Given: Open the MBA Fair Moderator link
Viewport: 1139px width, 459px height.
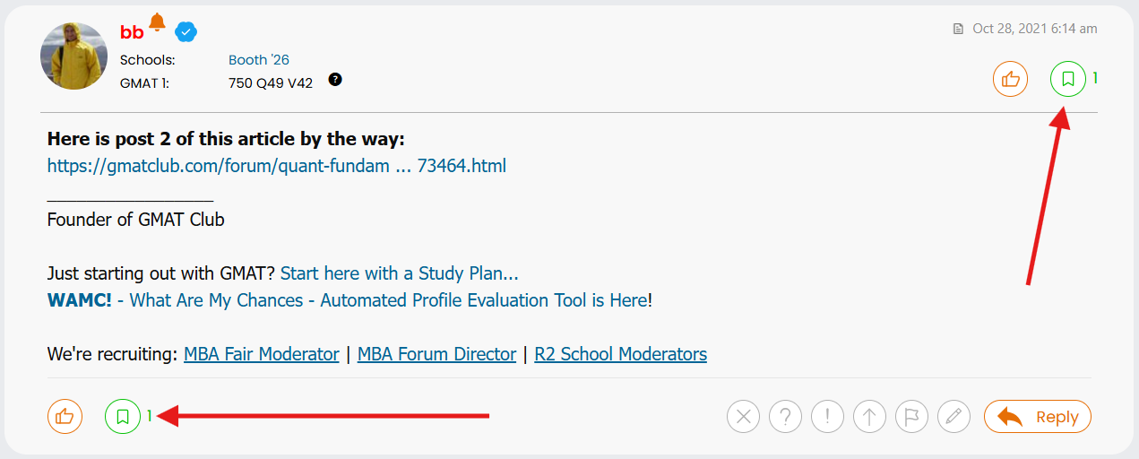Looking at the screenshot, I should (x=261, y=354).
